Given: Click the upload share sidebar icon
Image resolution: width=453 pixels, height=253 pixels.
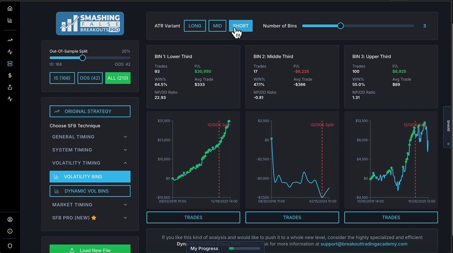Looking at the screenshot, I should [x=10, y=87].
